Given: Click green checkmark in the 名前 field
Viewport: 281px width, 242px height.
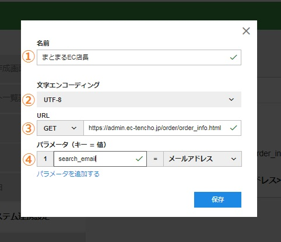Looking at the screenshot, I should 233,57.
